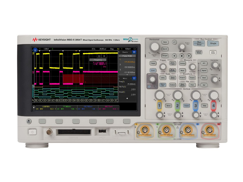The image size is (243, 182).
Task: Toggle the Digital channels key
Action: point(204,70)
